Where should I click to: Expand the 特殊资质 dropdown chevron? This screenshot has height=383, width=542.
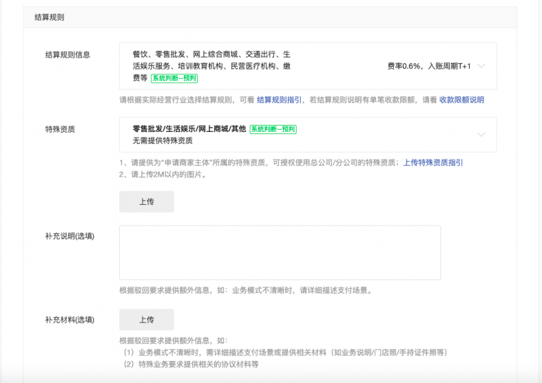pos(481,135)
